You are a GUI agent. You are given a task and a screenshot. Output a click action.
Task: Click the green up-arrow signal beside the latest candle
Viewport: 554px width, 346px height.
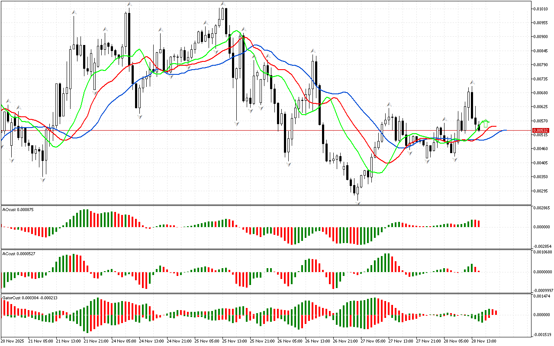486,124
